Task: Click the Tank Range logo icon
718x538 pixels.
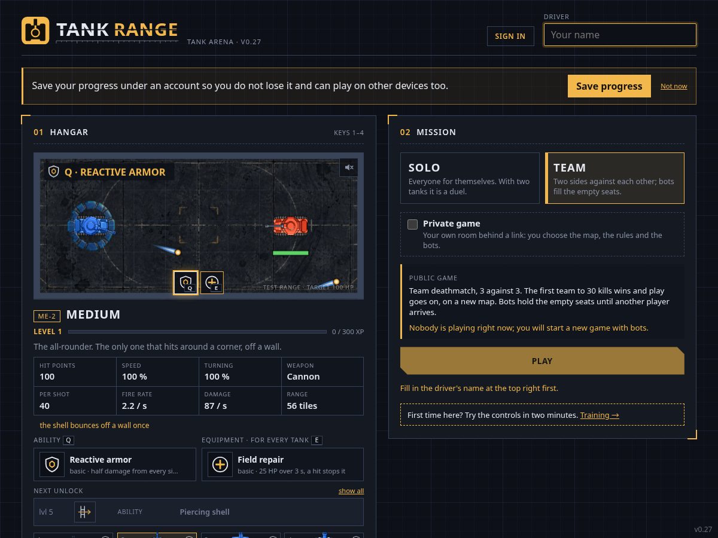Action: point(35,30)
